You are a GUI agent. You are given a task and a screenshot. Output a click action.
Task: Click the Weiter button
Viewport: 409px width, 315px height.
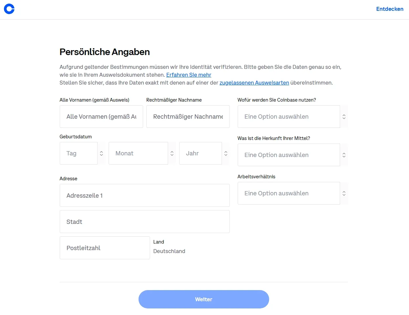click(204, 299)
